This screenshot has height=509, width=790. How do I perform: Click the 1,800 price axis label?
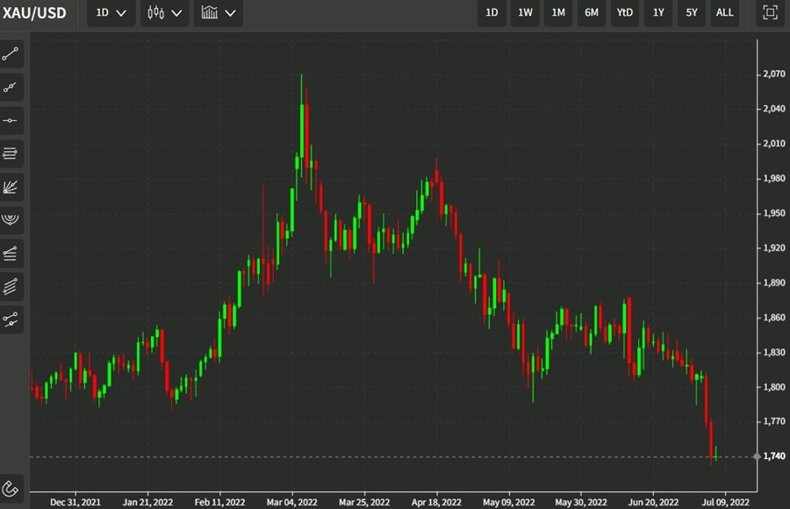tap(774, 387)
